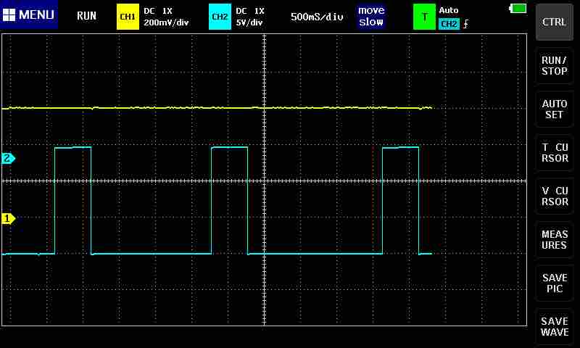Change the CH1 200mV/div scale setting
Viewport: 580px width, 348px height.
(166, 22)
